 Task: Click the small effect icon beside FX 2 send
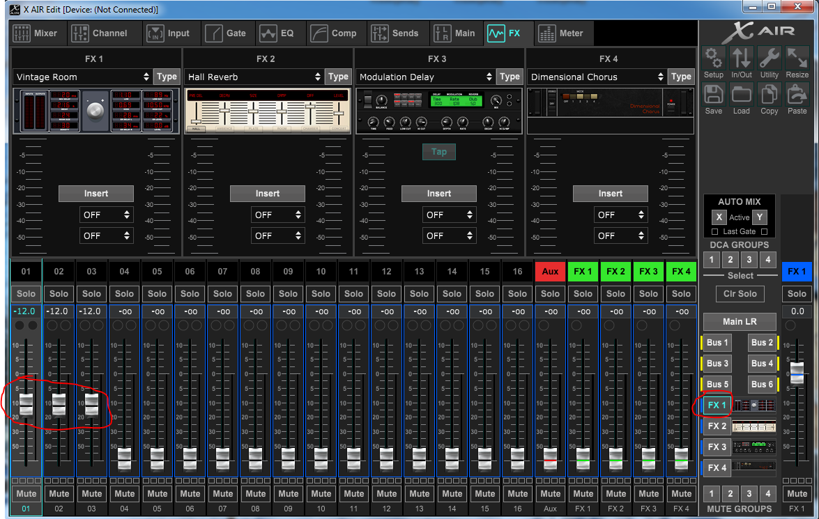click(x=755, y=426)
